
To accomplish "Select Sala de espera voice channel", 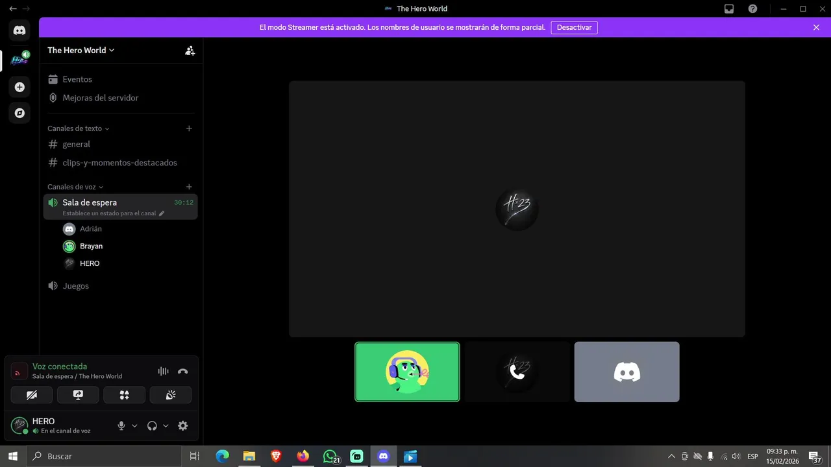I will (x=121, y=207).
